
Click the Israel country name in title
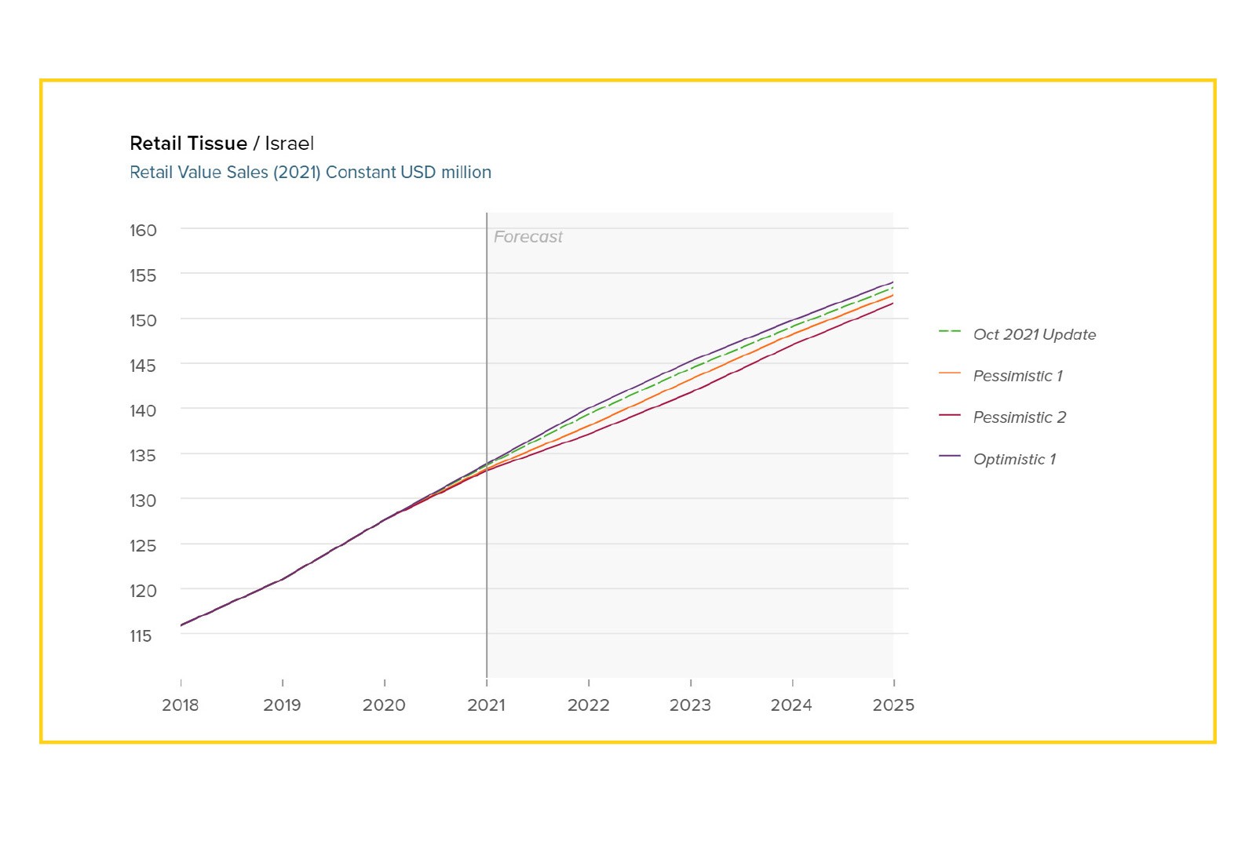(290, 144)
